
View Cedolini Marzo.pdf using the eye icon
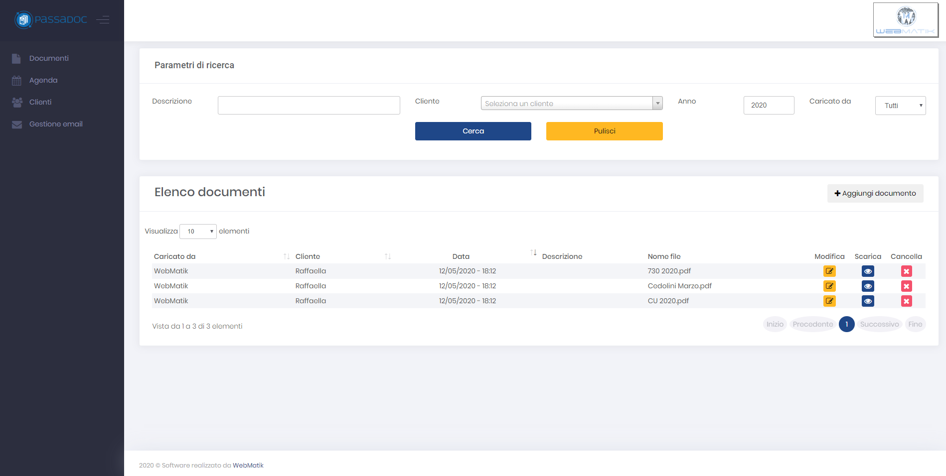[868, 286]
